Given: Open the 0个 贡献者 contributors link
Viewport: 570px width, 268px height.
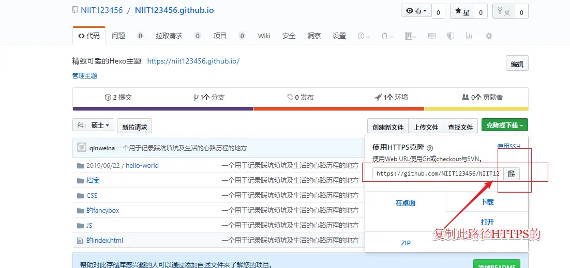Looking at the screenshot, I should point(482,97).
